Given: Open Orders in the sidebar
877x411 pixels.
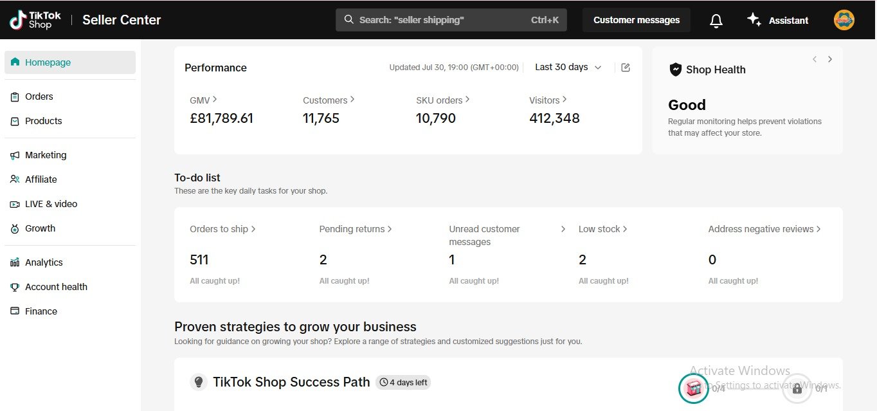Looking at the screenshot, I should tap(39, 96).
